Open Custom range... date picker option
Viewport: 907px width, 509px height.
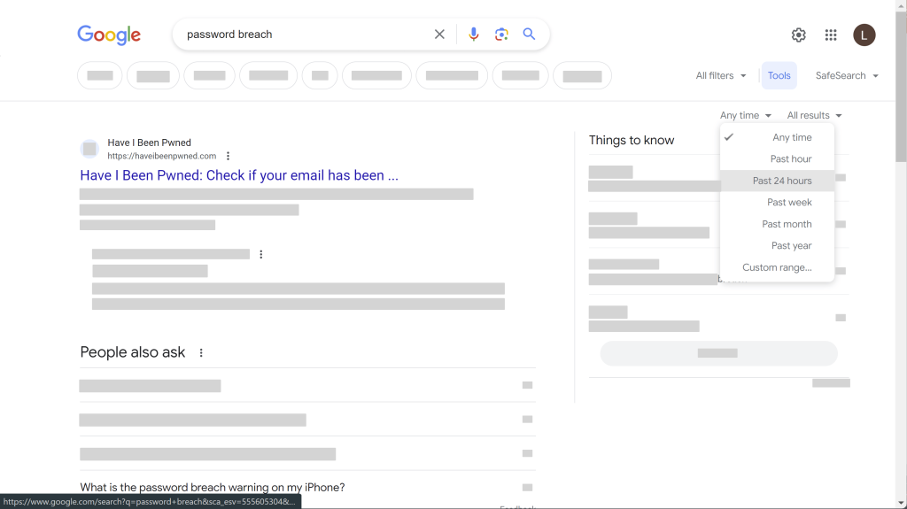[777, 267]
